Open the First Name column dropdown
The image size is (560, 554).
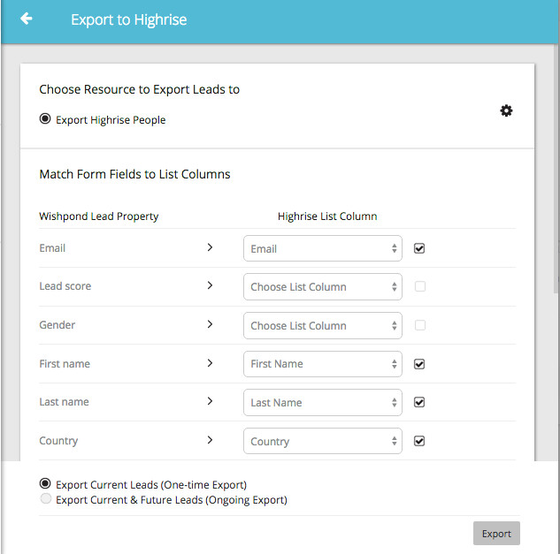point(323,364)
